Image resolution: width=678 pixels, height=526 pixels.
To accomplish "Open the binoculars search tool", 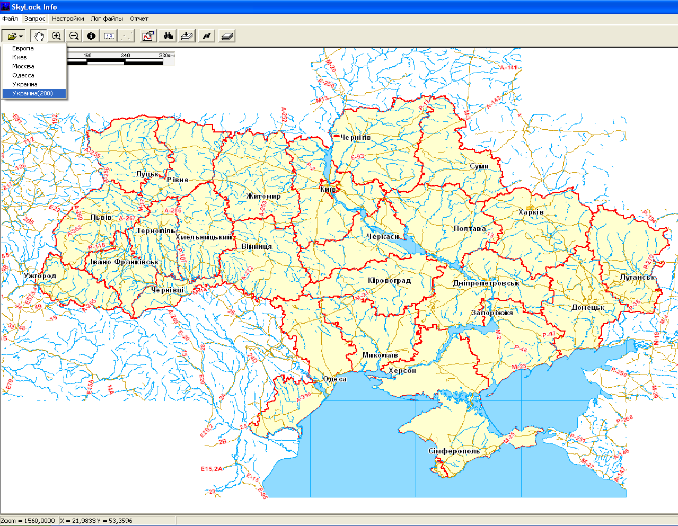I will tap(168, 36).
